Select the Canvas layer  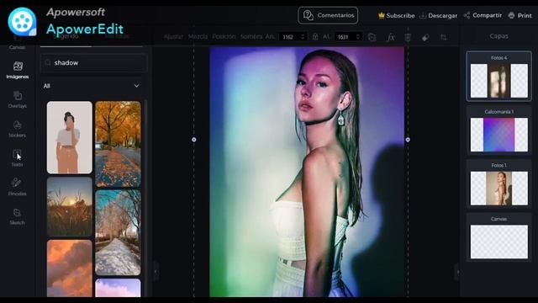[498, 237]
